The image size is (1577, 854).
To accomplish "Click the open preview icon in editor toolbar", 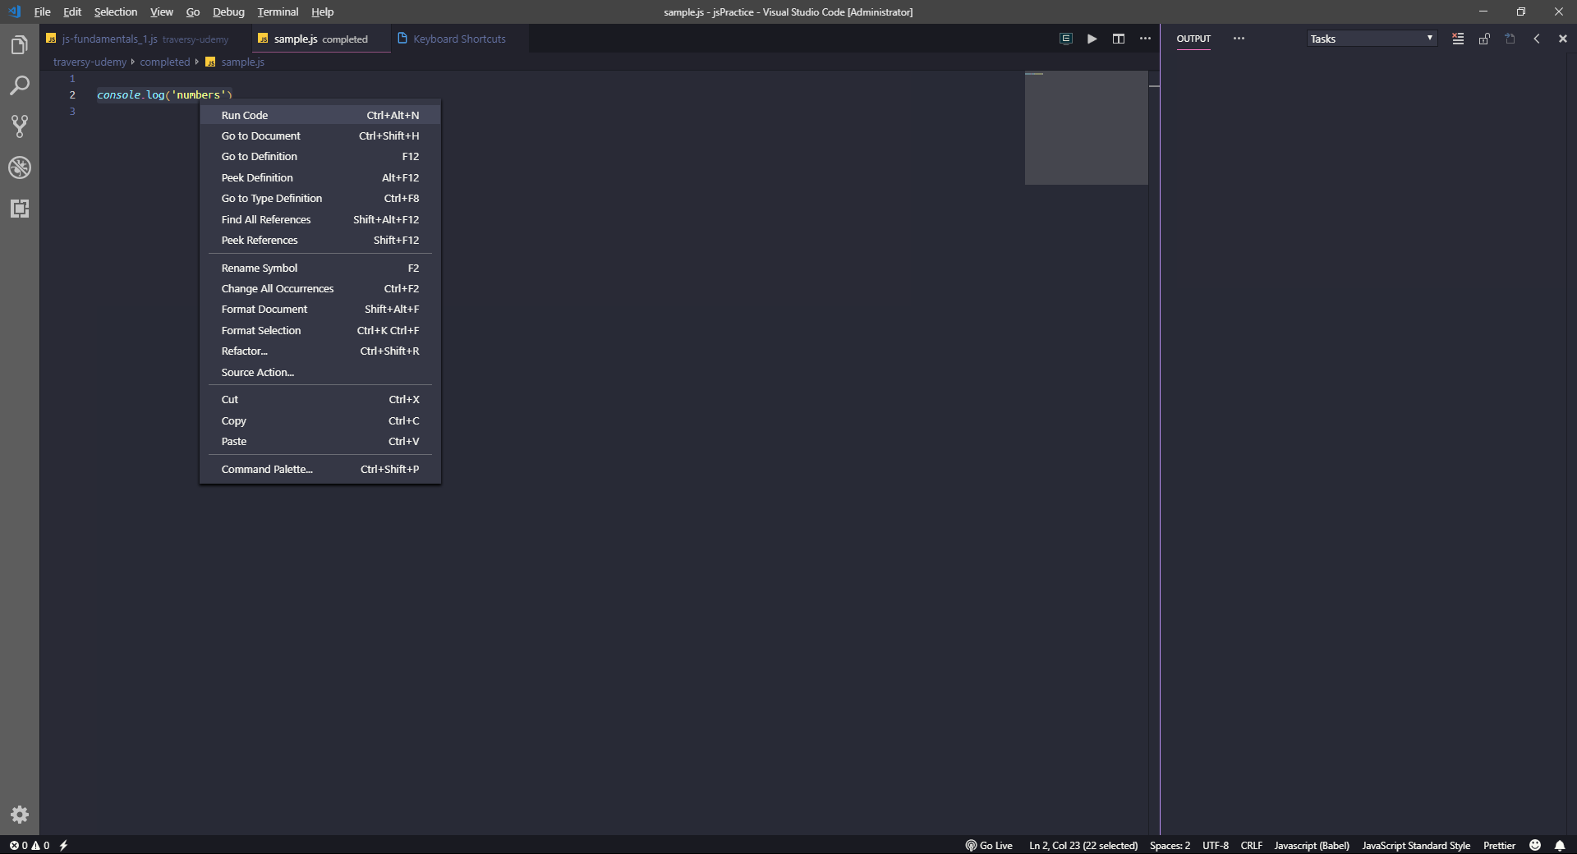I will [x=1066, y=39].
